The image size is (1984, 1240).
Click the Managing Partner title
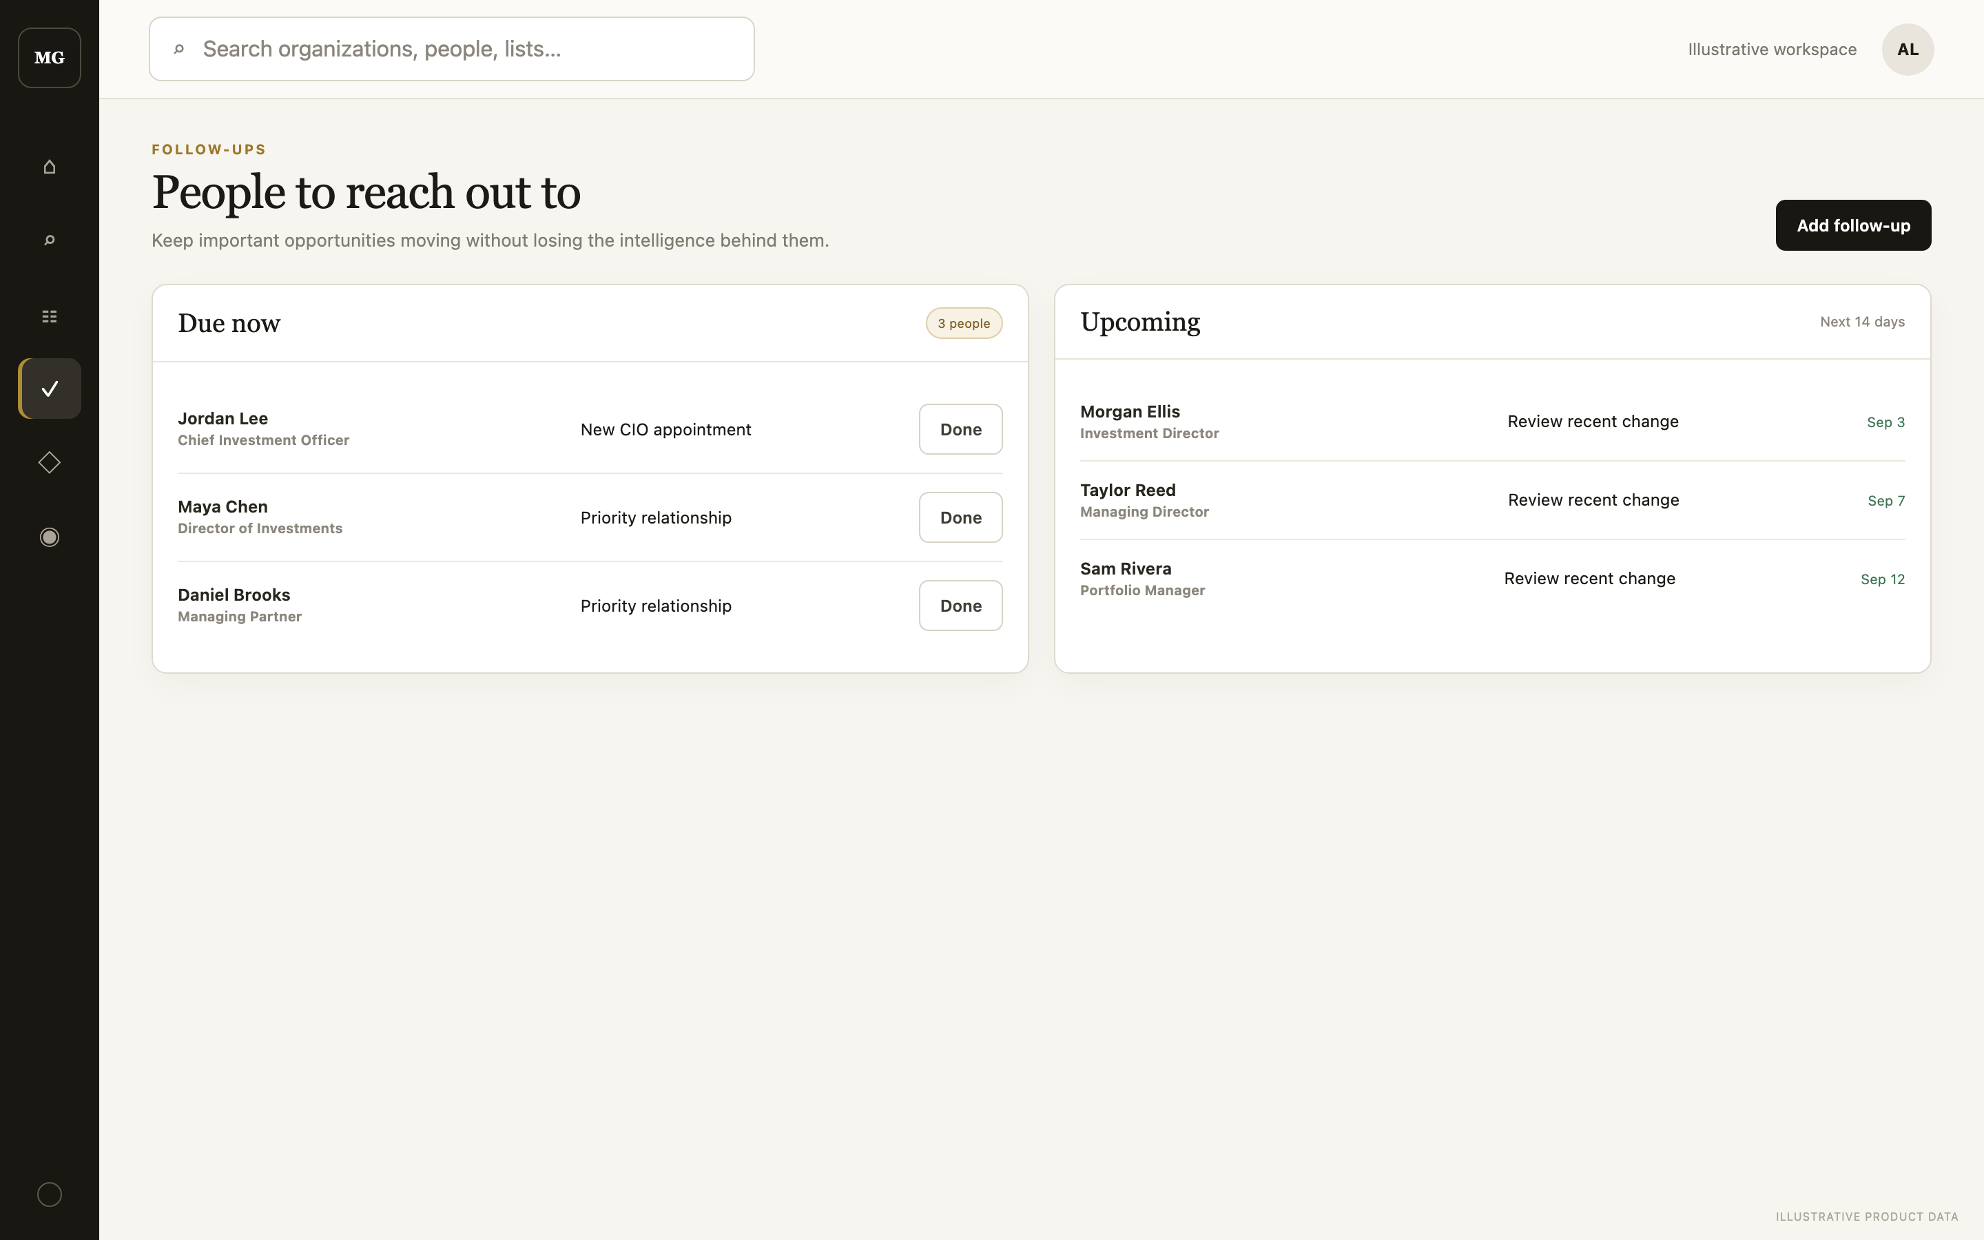pyautogui.click(x=240, y=617)
